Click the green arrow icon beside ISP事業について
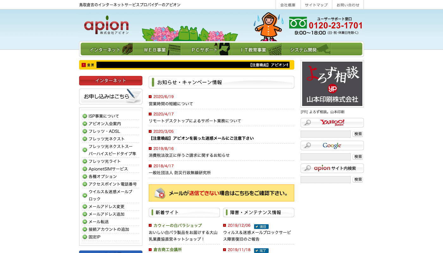The height and width of the screenshot is (253, 443). point(85,116)
